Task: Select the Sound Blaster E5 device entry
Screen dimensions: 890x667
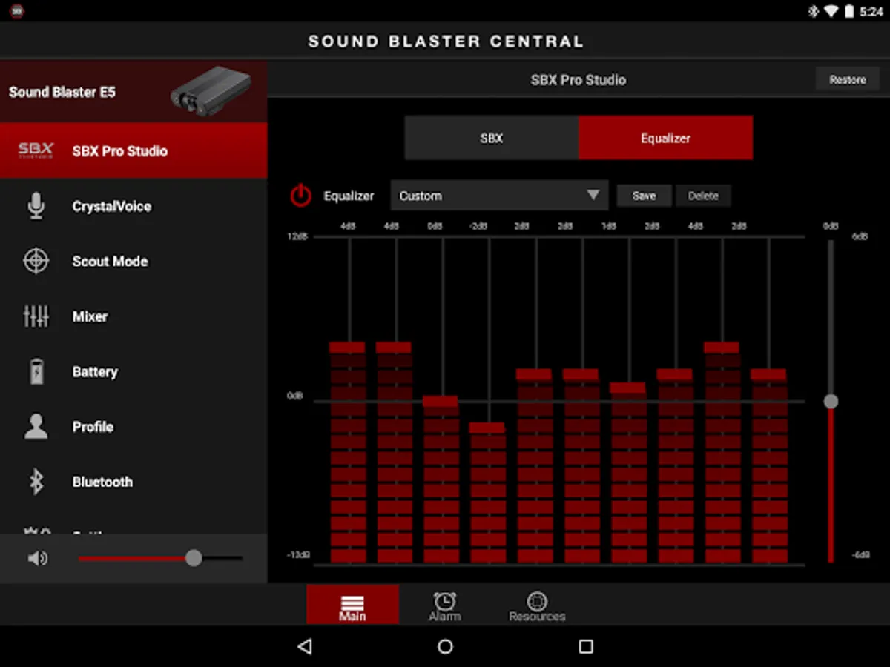Action: coord(133,92)
